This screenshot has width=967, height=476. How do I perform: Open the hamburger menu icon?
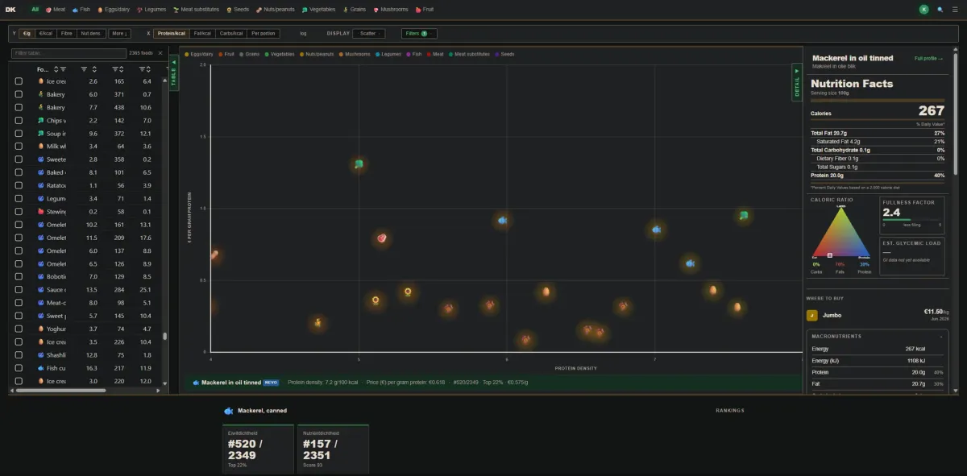pos(955,10)
